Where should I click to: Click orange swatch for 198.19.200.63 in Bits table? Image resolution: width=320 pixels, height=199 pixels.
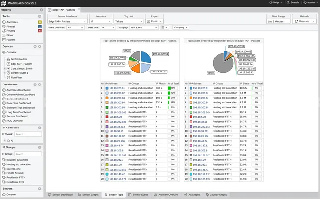tap(191, 98)
